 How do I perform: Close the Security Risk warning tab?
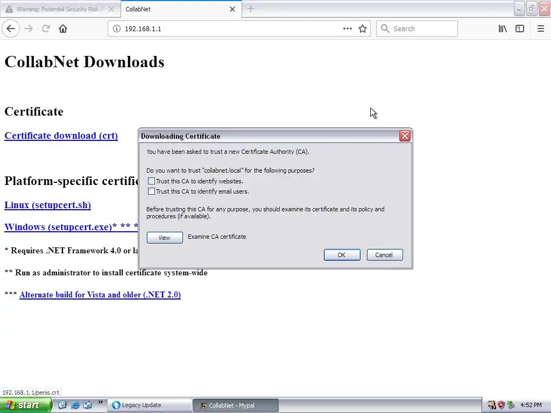tap(111, 9)
